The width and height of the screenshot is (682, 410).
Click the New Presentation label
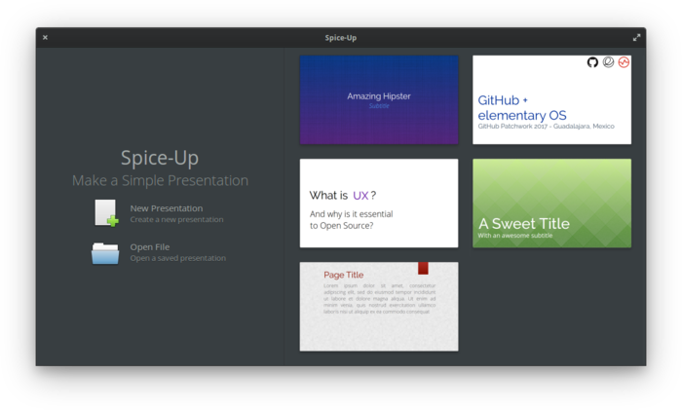point(167,208)
